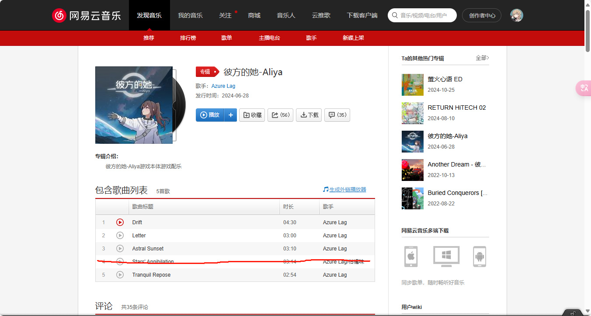Click Azure Lag in the Letter row
The width and height of the screenshot is (591, 316).
click(335, 236)
